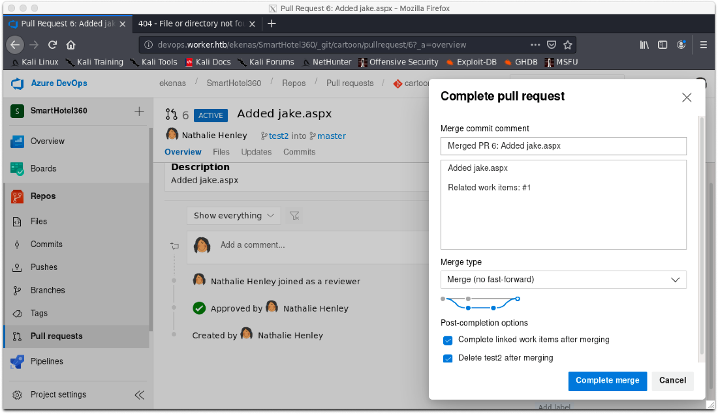Click the ekenas breadcrumb link
718x414 pixels.
pos(172,83)
